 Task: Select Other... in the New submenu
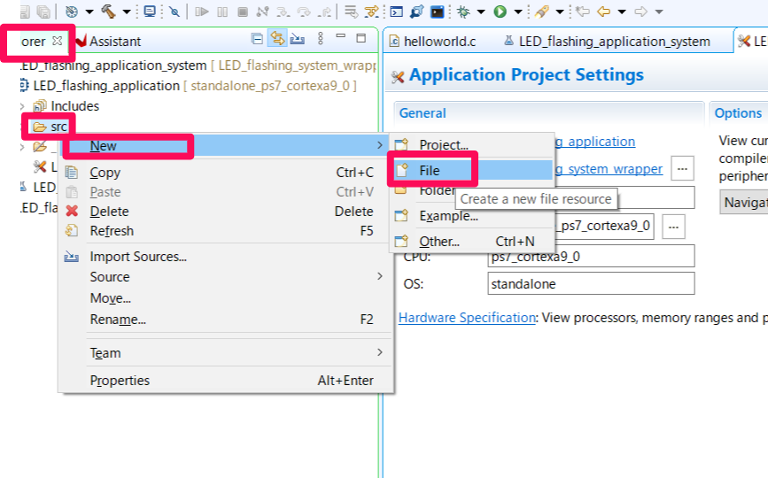pyautogui.click(x=472, y=241)
